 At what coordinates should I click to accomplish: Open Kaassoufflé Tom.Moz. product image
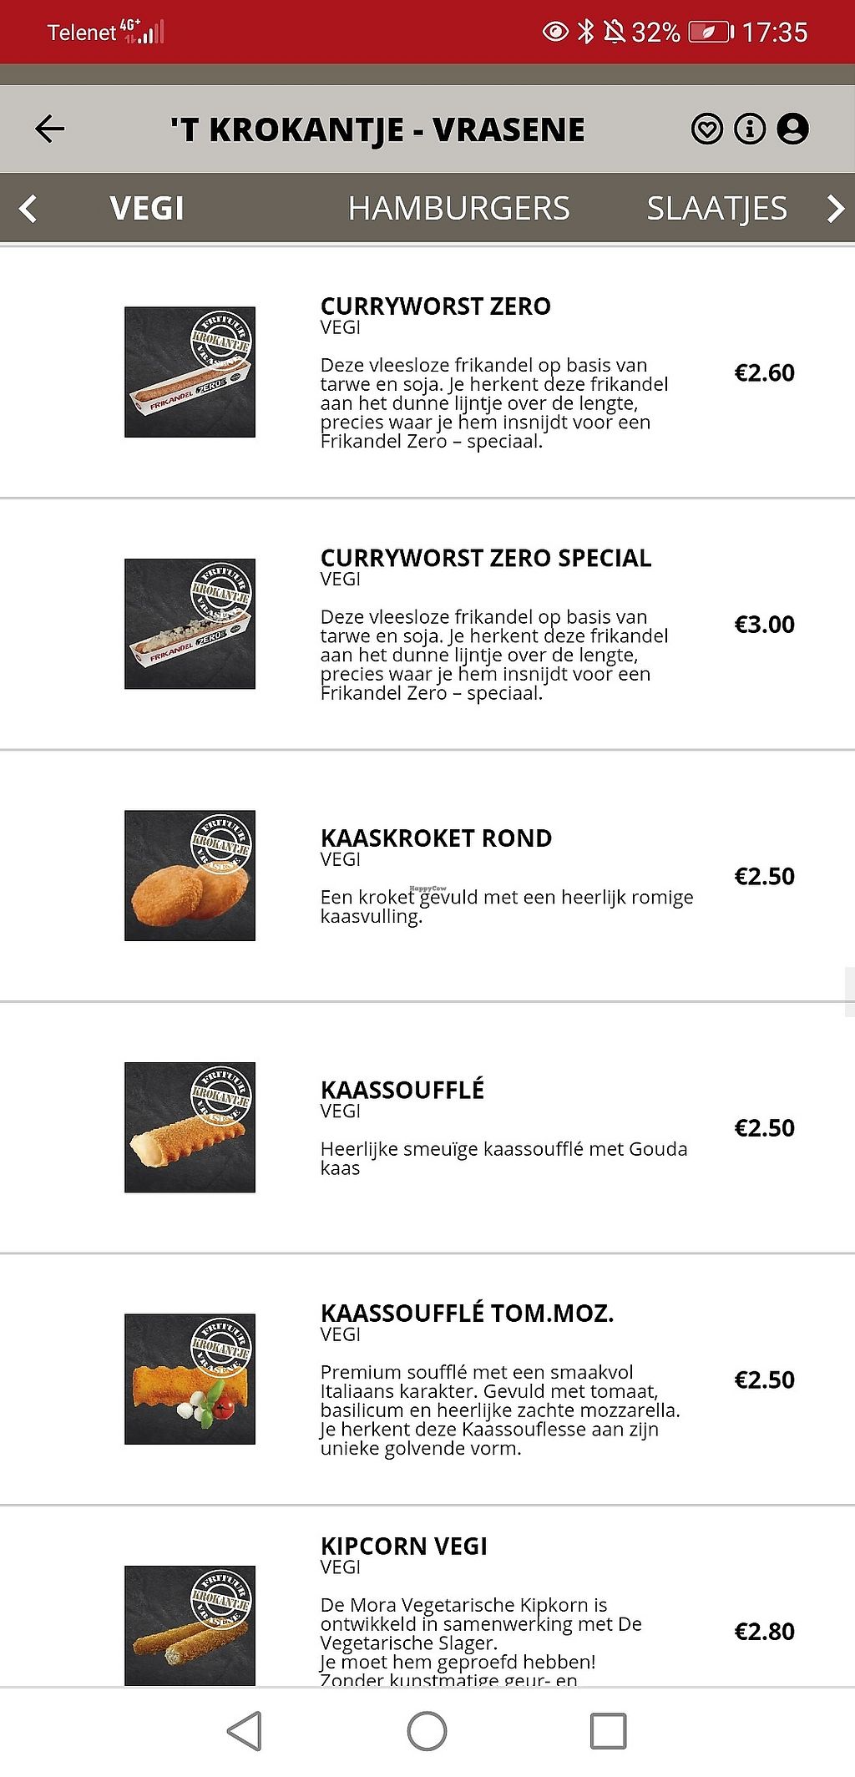tap(190, 1379)
